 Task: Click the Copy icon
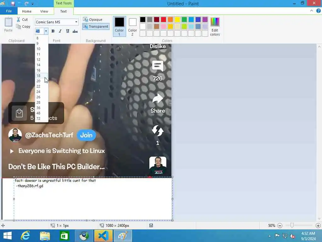19,26
